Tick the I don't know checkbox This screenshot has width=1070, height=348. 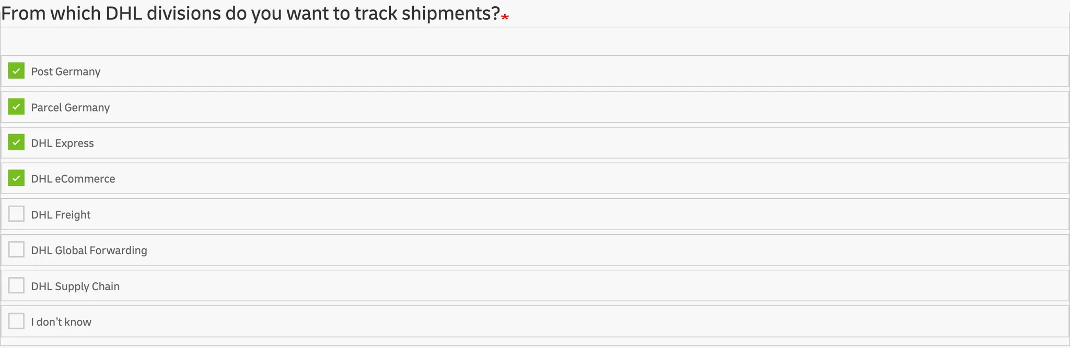click(16, 321)
